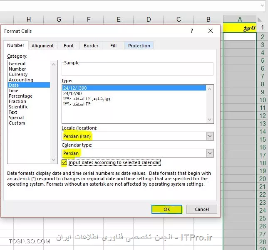Open the Locale (location) dropdown
The height and width of the screenshot is (250, 268).
click(210, 136)
